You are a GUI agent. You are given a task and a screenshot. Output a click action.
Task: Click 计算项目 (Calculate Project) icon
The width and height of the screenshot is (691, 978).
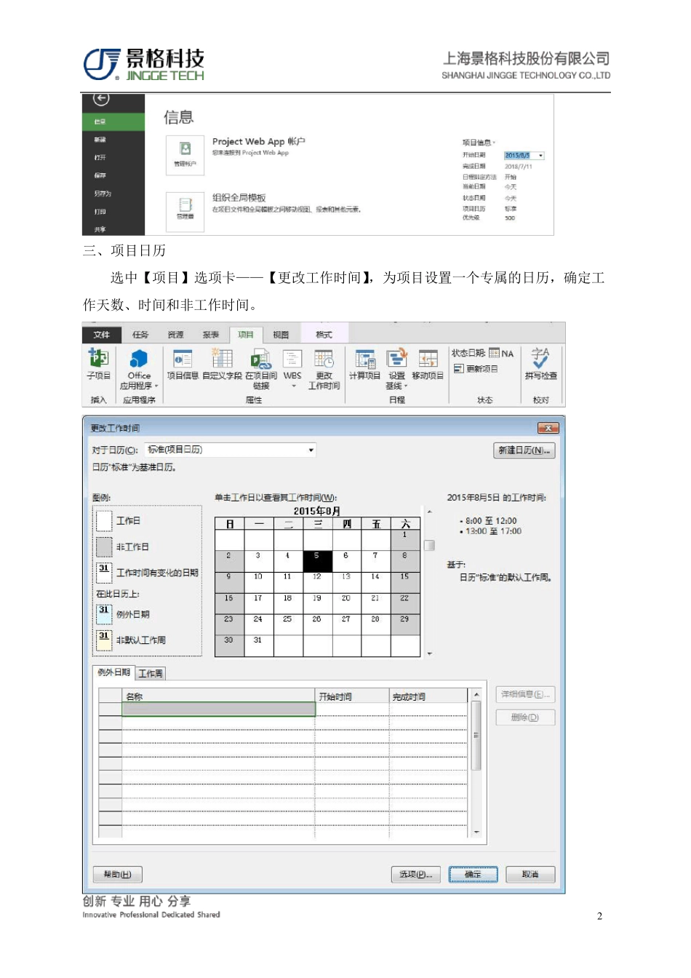[x=364, y=365]
